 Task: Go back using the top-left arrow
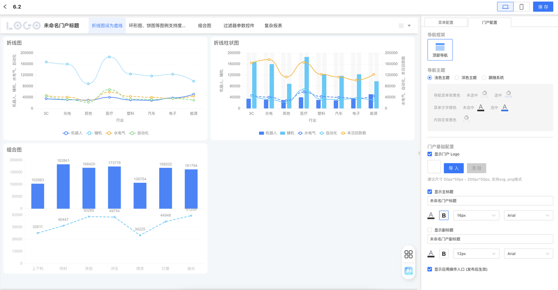click(5, 7)
